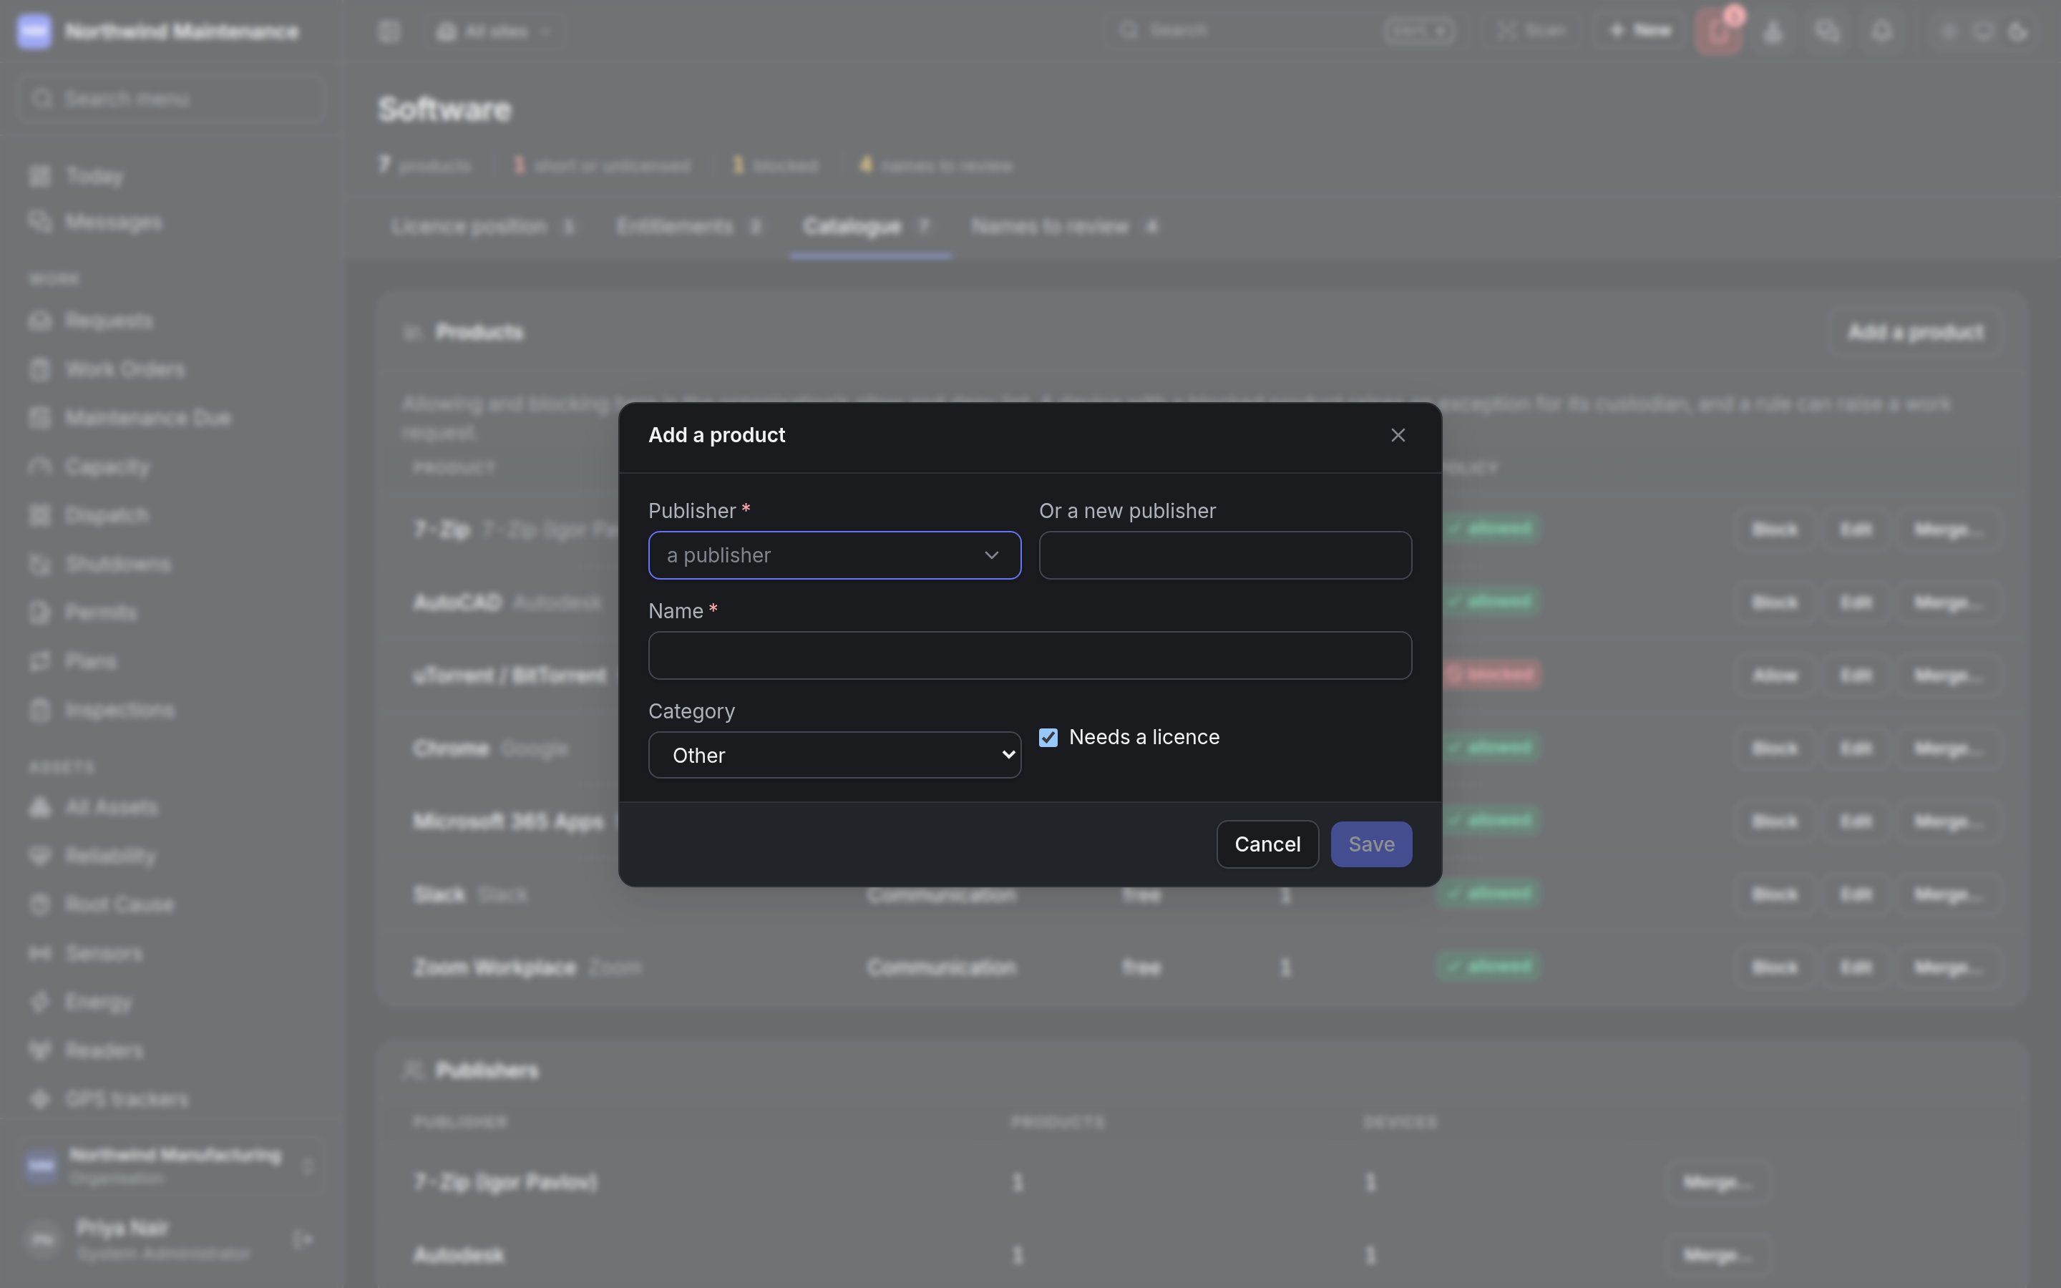Viewport: 2061px width, 1288px height.
Task: Expand the Category select showing Other
Action: click(834, 755)
